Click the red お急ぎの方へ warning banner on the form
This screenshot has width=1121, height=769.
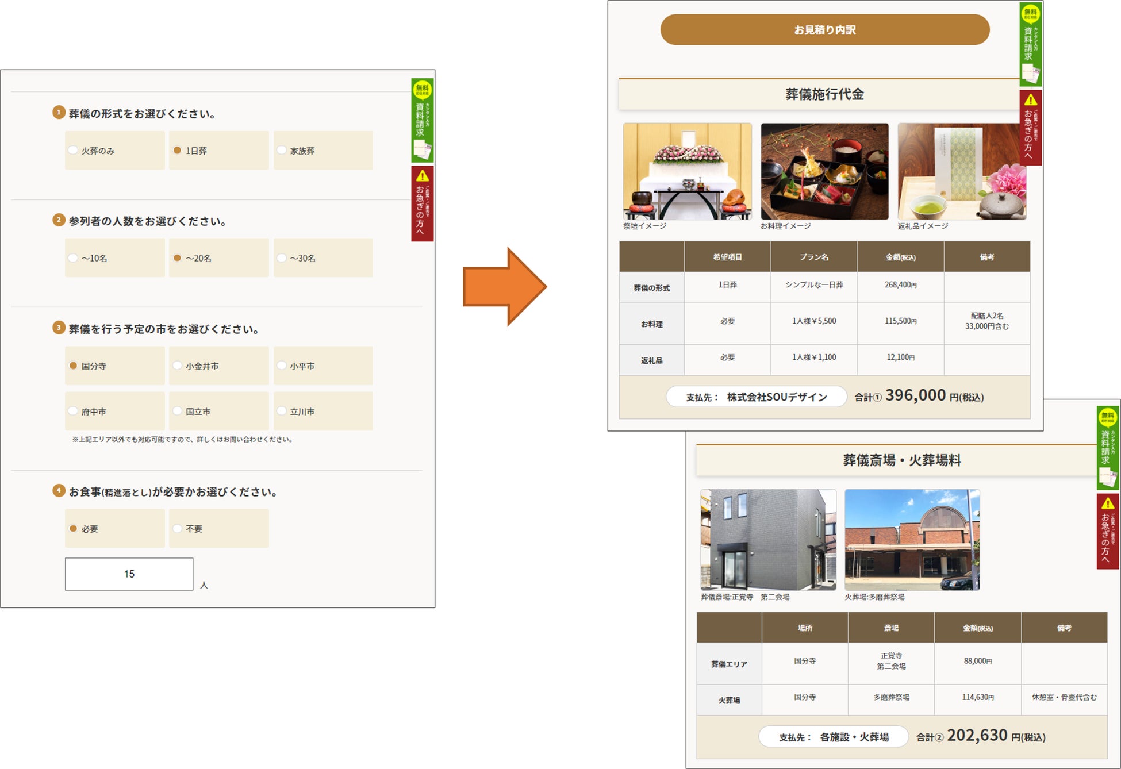pos(422,203)
